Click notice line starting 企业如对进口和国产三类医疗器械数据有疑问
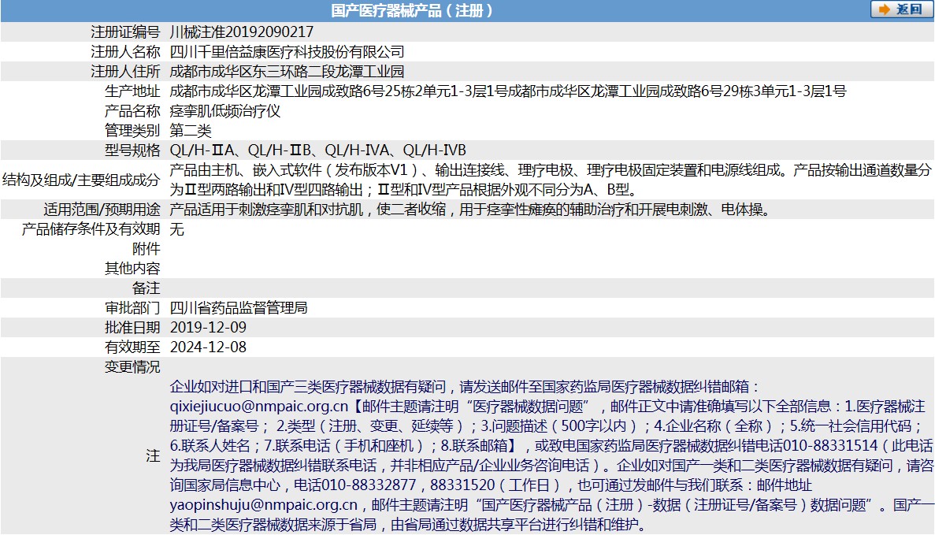Screen dimensions: 935x535 (x=465, y=387)
